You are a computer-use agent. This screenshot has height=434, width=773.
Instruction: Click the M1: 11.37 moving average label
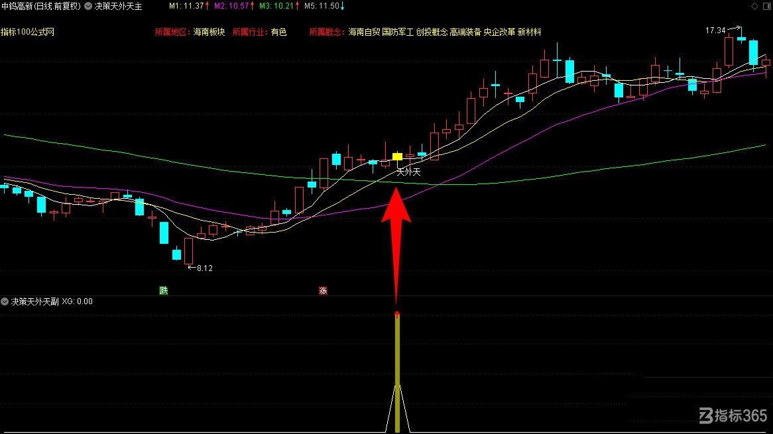coord(189,6)
